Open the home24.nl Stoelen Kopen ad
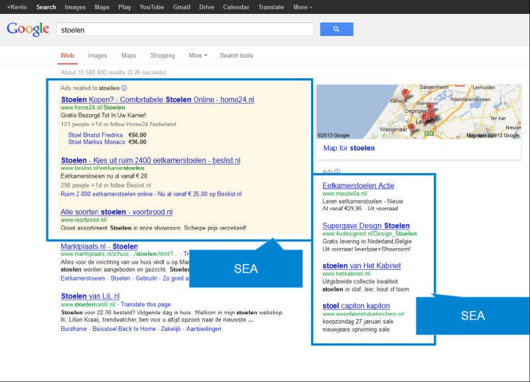 (157, 99)
